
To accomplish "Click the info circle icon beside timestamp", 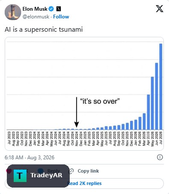I will click(x=160, y=157).
